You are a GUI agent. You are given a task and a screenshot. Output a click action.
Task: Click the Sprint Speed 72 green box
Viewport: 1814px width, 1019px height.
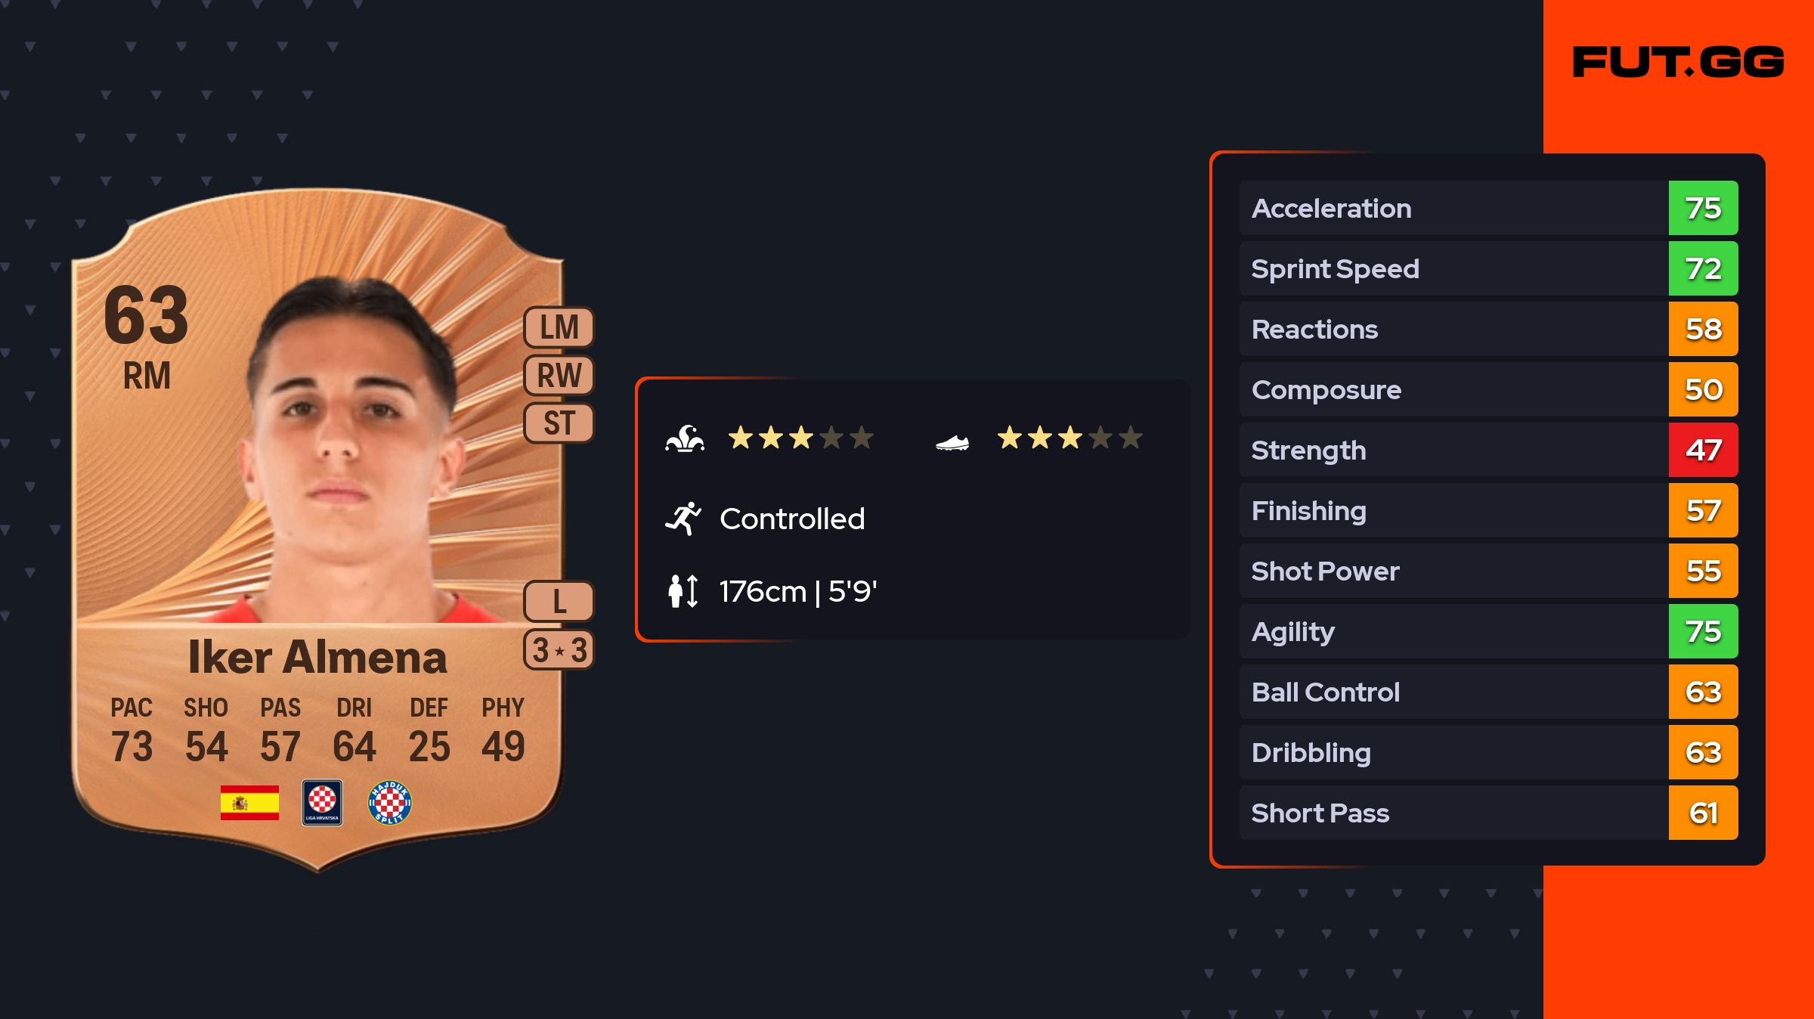click(x=1703, y=268)
